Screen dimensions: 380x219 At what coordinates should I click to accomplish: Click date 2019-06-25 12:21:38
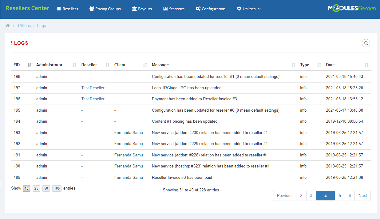[344, 177]
